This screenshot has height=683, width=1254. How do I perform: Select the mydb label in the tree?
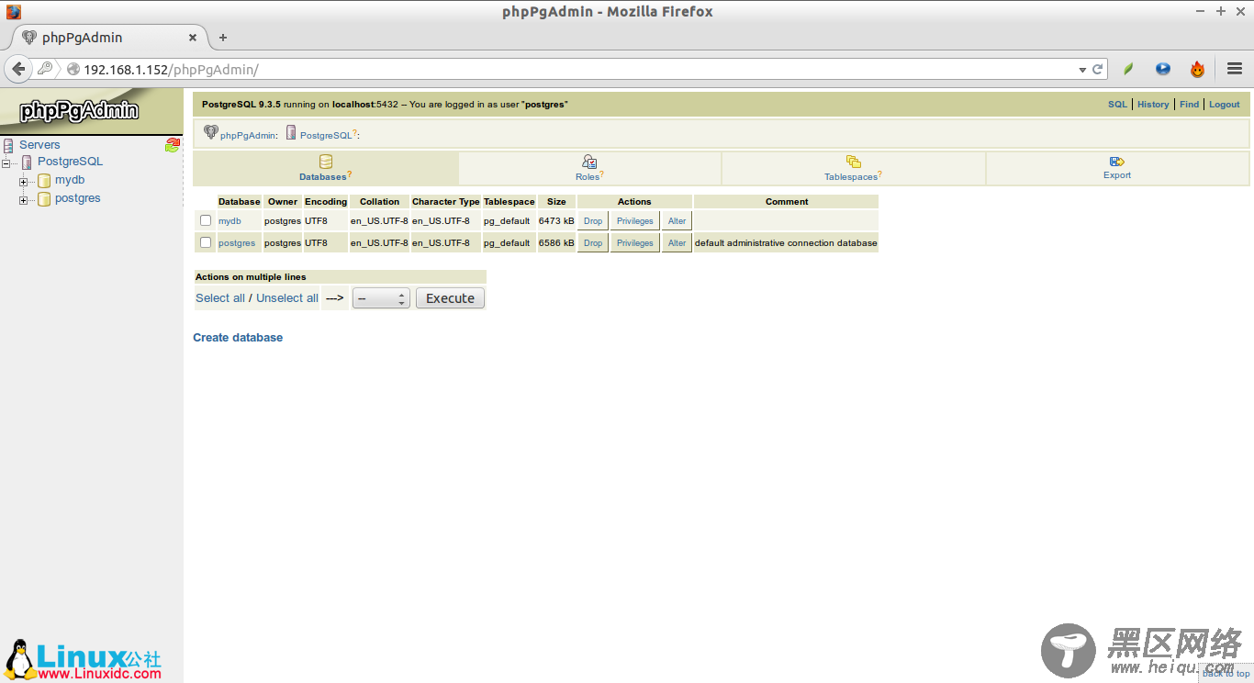pos(70,180)
